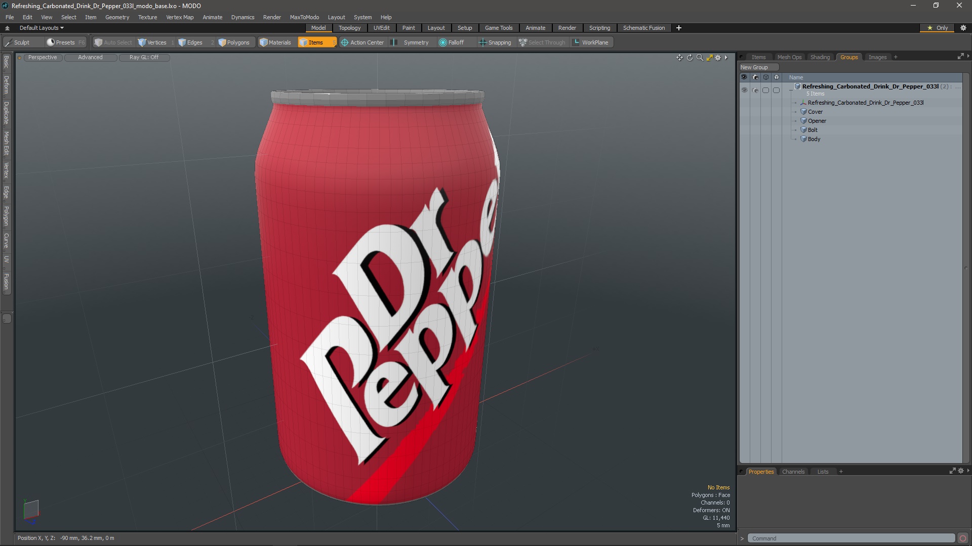Click in the Command input field
Viewport: 972px width, 546px height.
pos(851,538)
